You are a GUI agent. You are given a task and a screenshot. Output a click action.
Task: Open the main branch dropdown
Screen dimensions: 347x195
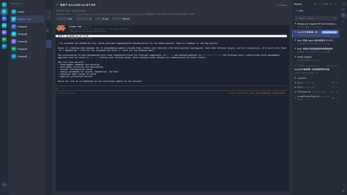[316, 11]
